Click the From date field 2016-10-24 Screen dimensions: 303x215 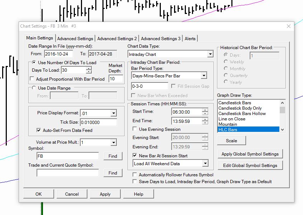coord(58,54)
